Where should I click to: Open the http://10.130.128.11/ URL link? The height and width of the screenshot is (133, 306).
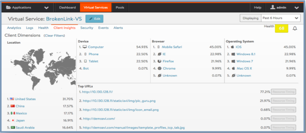(x=97, y=92)
